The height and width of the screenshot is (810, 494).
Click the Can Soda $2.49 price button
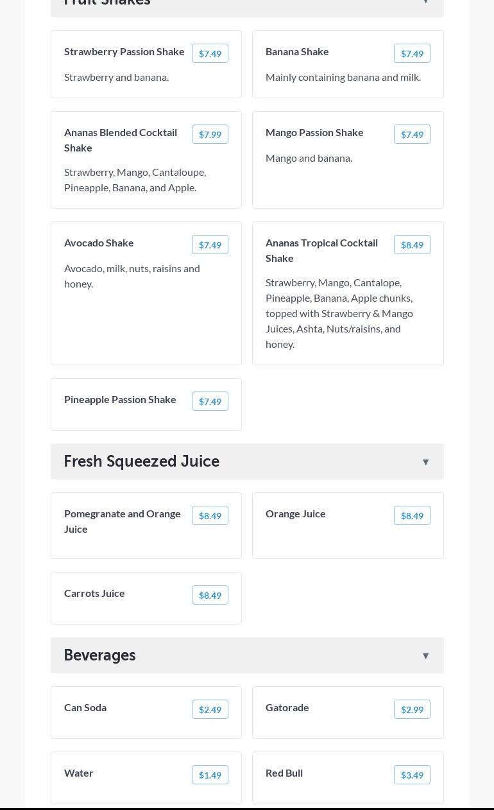click(210, 709)
